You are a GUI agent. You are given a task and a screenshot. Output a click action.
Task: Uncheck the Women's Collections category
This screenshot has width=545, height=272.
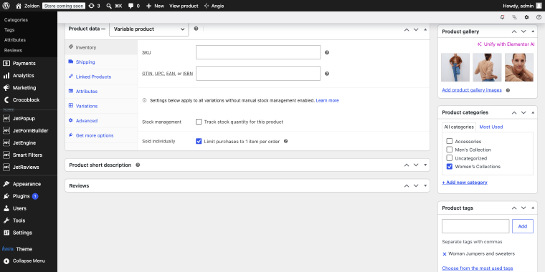point(450,167)
